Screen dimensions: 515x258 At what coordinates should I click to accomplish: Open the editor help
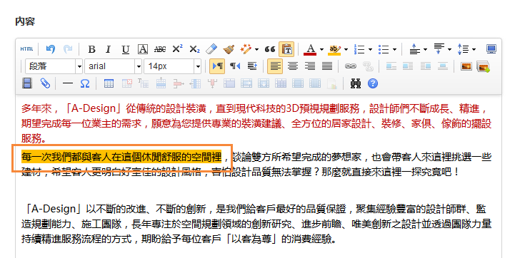coord(373,83)
